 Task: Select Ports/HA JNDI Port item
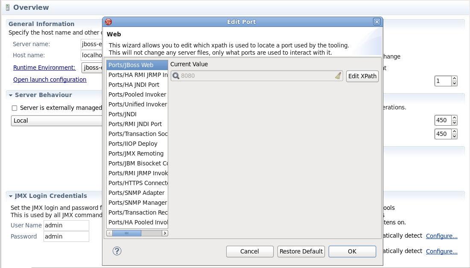click(x=137, y=85)
